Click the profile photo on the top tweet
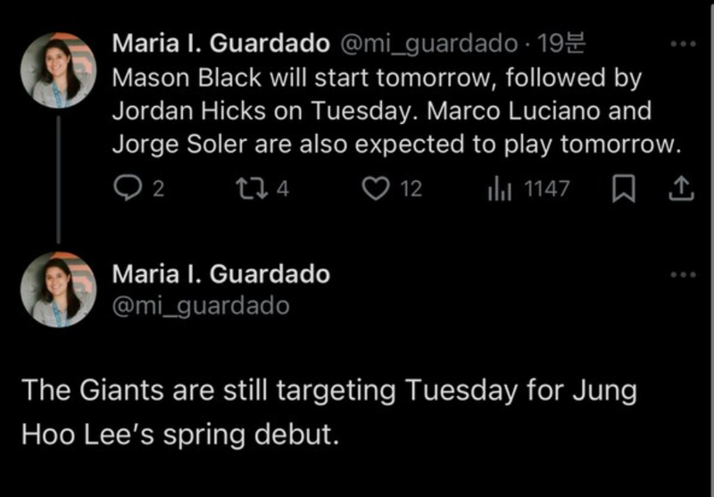 pos(58,70)
